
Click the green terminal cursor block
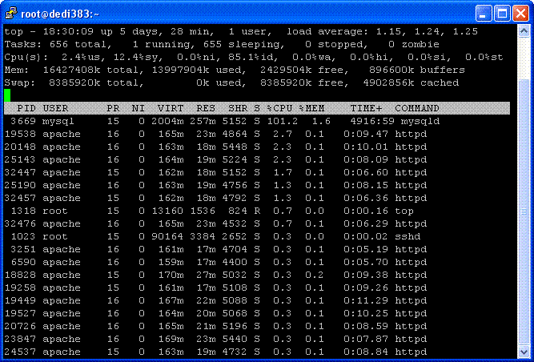pos(7,95)
